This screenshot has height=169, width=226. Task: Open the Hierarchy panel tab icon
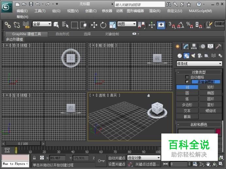[x=194, y=46]
